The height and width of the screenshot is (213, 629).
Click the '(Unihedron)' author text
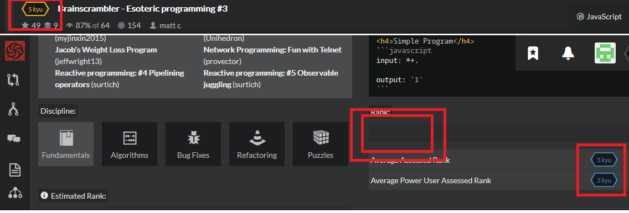point(224,39)
